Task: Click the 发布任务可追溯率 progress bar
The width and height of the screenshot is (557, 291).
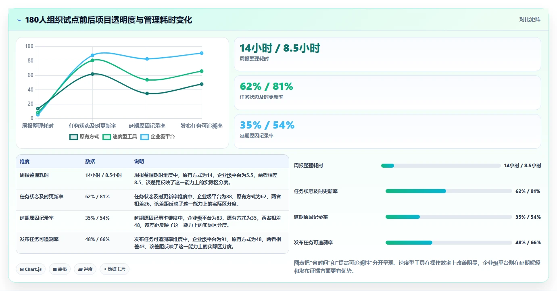Action: pos(449,243)
